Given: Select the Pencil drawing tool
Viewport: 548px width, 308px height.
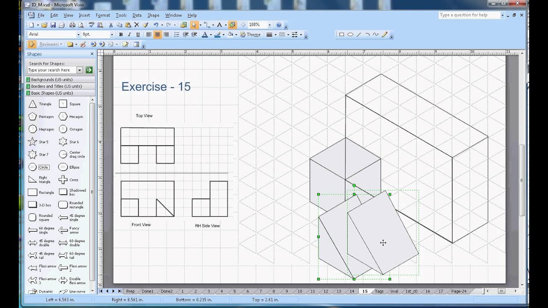Looking at the screenshot, I should point(384,35).
